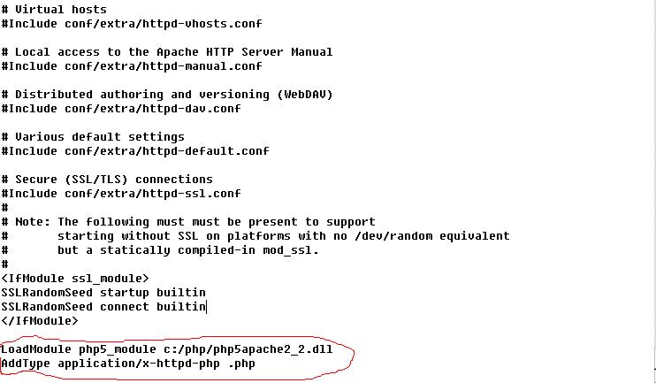The image size is (656, 383).
Task: Click the httpd-ssl.conf Include line
Action: (121, 193)
